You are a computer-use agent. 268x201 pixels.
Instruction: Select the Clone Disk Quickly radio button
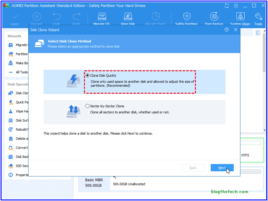pyautogui.click(x=88, y=75)
